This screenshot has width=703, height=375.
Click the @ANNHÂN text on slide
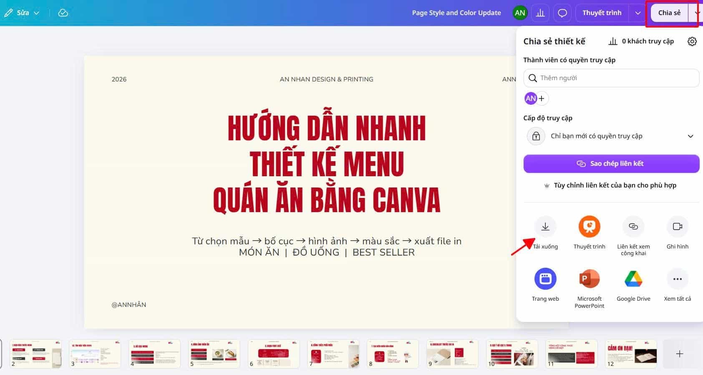click(x=129, y=305)
